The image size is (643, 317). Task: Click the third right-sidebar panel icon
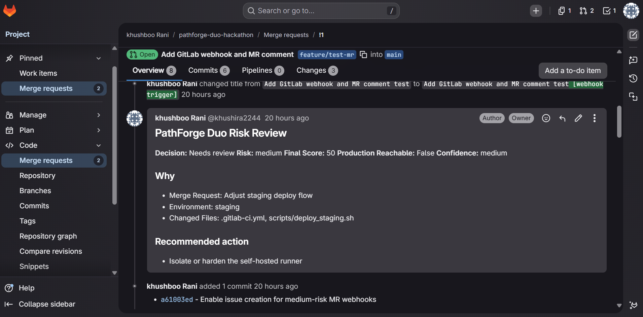[633, 97]
